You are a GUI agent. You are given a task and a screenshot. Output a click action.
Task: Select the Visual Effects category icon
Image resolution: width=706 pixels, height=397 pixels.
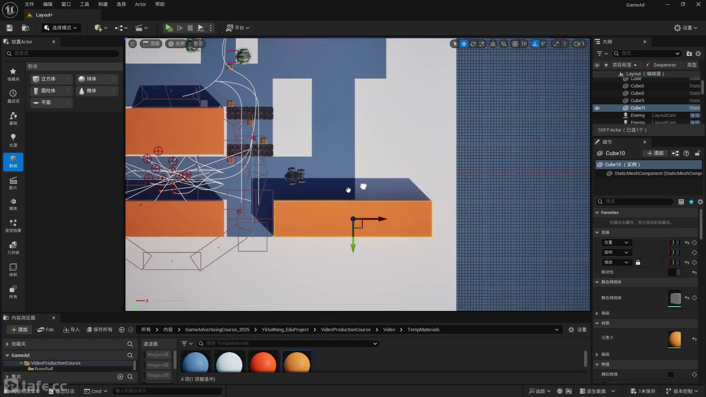[13, 225]
